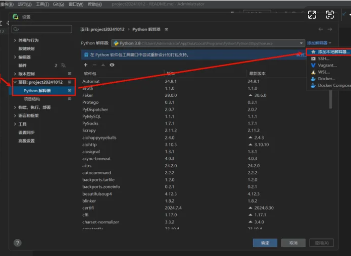This screenshot has width=351, height=256.
Task: Click the upgrade arrow beside certifi 2024.8.30
Action: pos(250,208)
